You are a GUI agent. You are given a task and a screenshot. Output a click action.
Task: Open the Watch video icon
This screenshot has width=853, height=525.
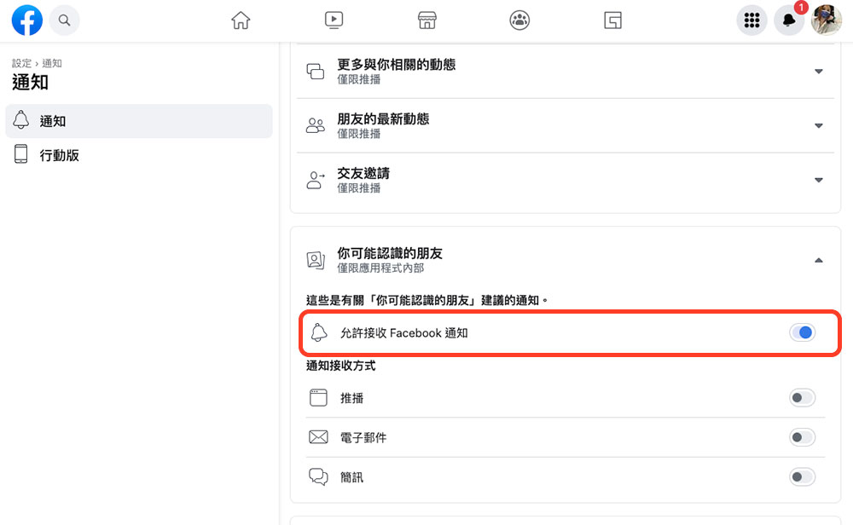coord(334,20)
